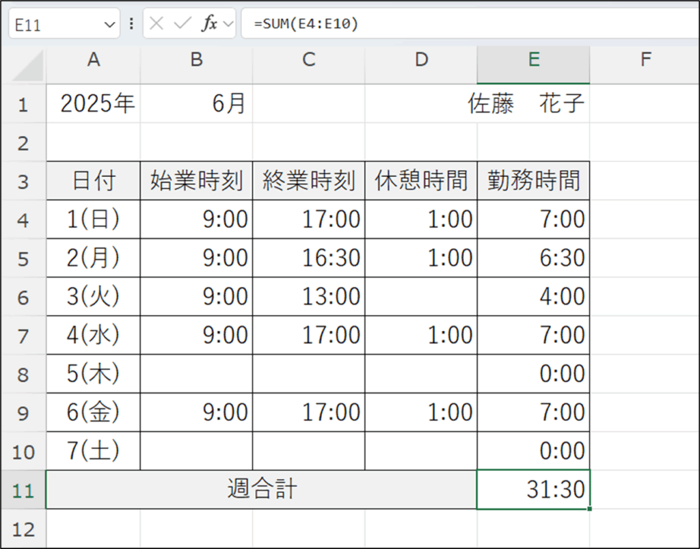Select the 勤務時間 header cell

click(x=533, y=181)
